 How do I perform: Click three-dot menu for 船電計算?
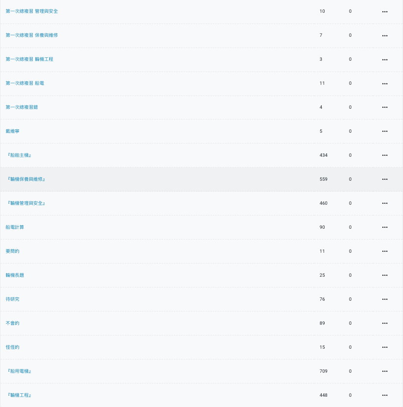(384, 227)
